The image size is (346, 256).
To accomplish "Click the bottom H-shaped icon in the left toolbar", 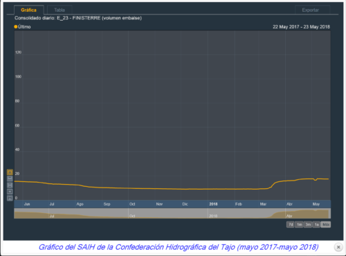I will pos(10,198).
